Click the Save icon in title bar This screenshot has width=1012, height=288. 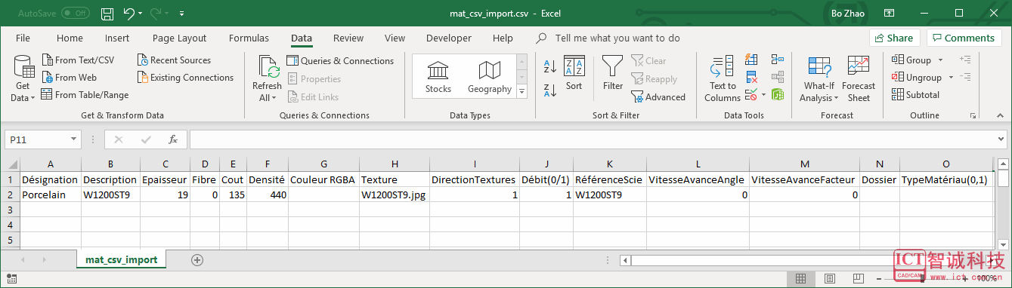coord(107,14)
